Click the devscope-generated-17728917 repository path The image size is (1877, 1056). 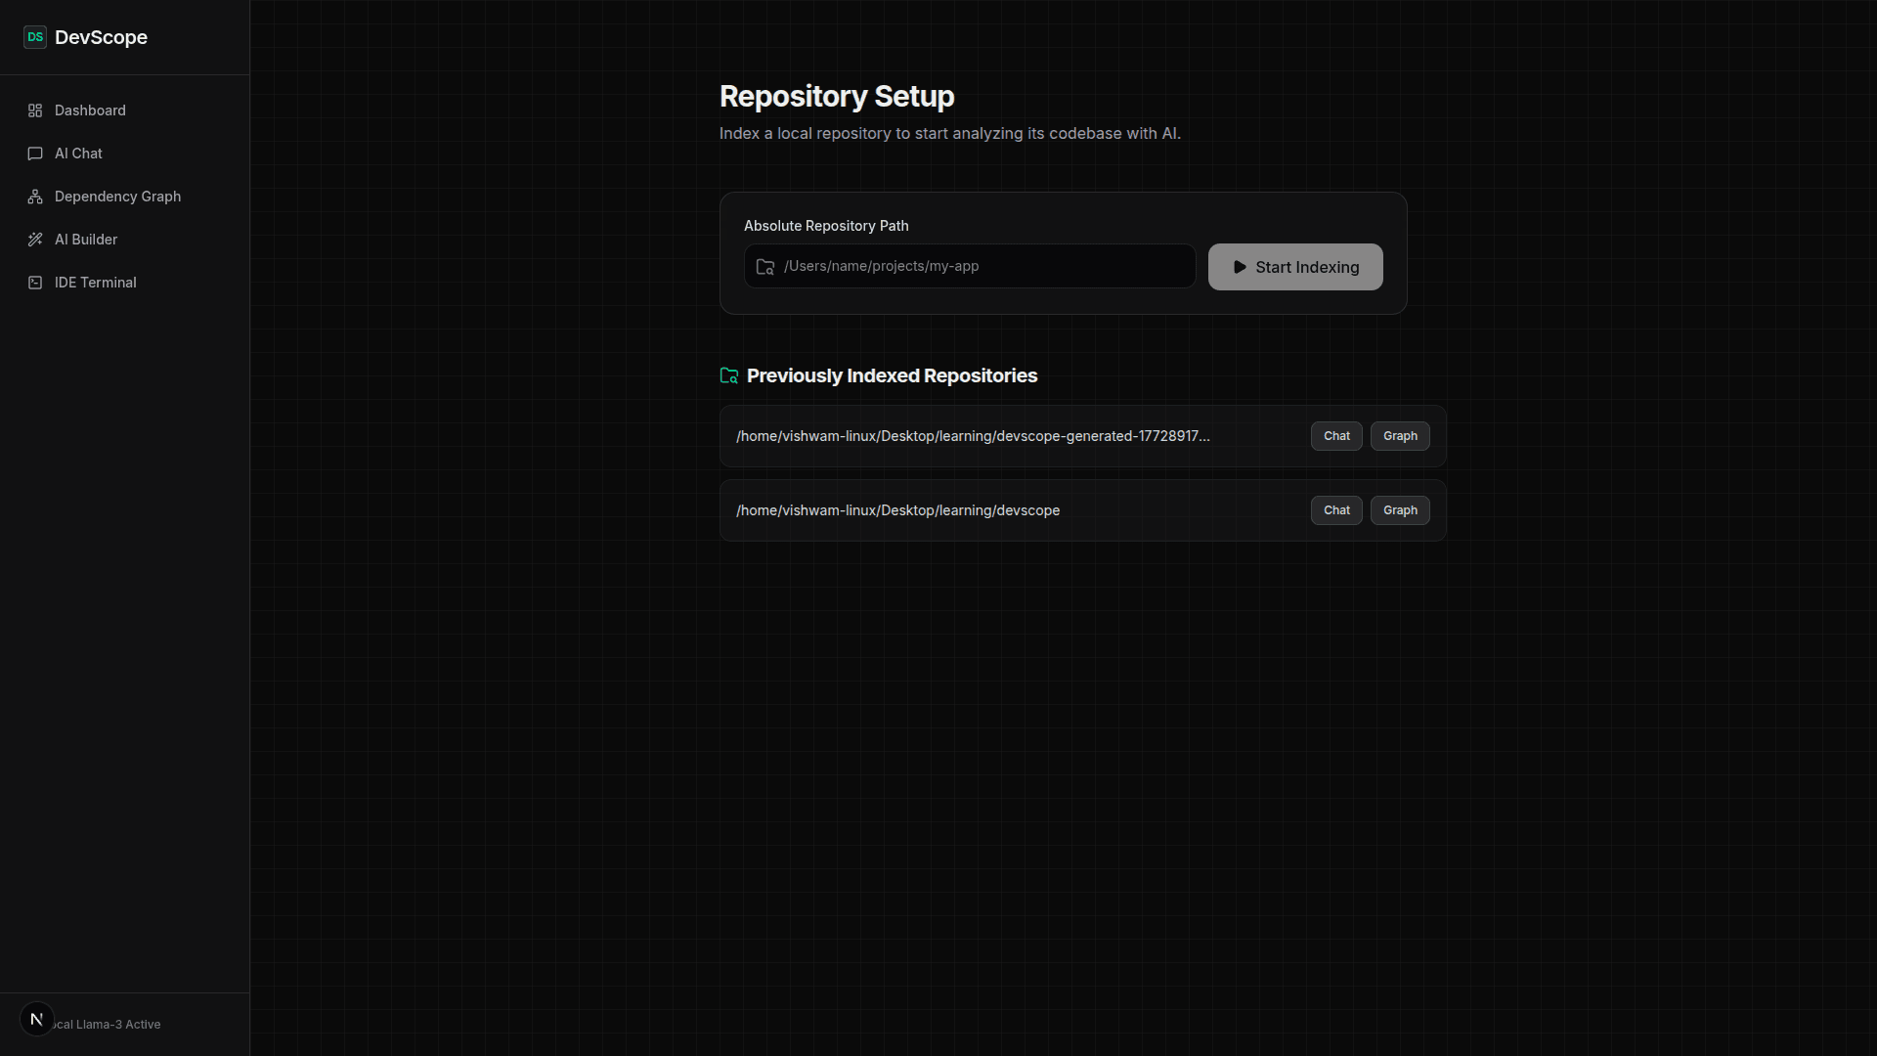[973, 436]
